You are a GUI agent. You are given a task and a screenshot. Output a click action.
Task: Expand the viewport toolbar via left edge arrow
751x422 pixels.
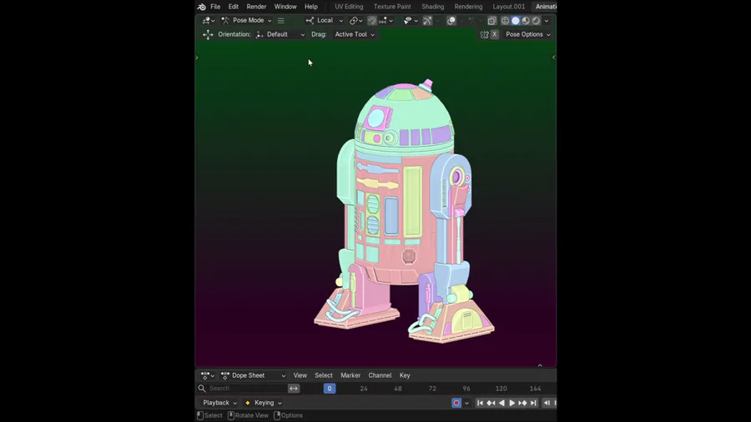coord(197,58)
